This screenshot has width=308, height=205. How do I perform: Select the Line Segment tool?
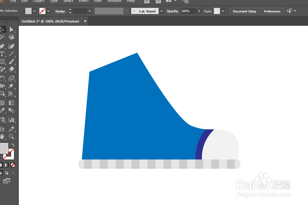click(x=11, y=54)
